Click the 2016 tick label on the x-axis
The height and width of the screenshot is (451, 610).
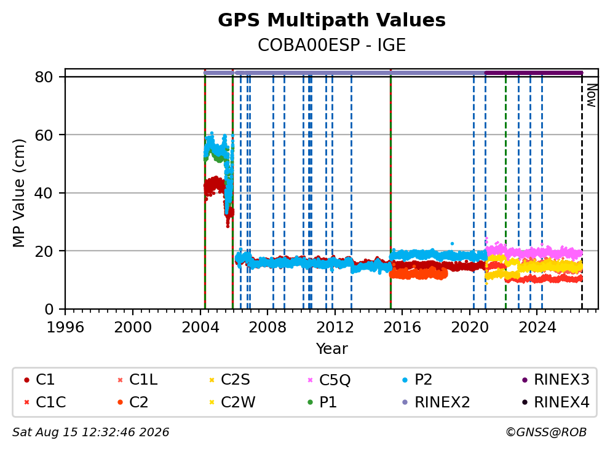(402, 327)
